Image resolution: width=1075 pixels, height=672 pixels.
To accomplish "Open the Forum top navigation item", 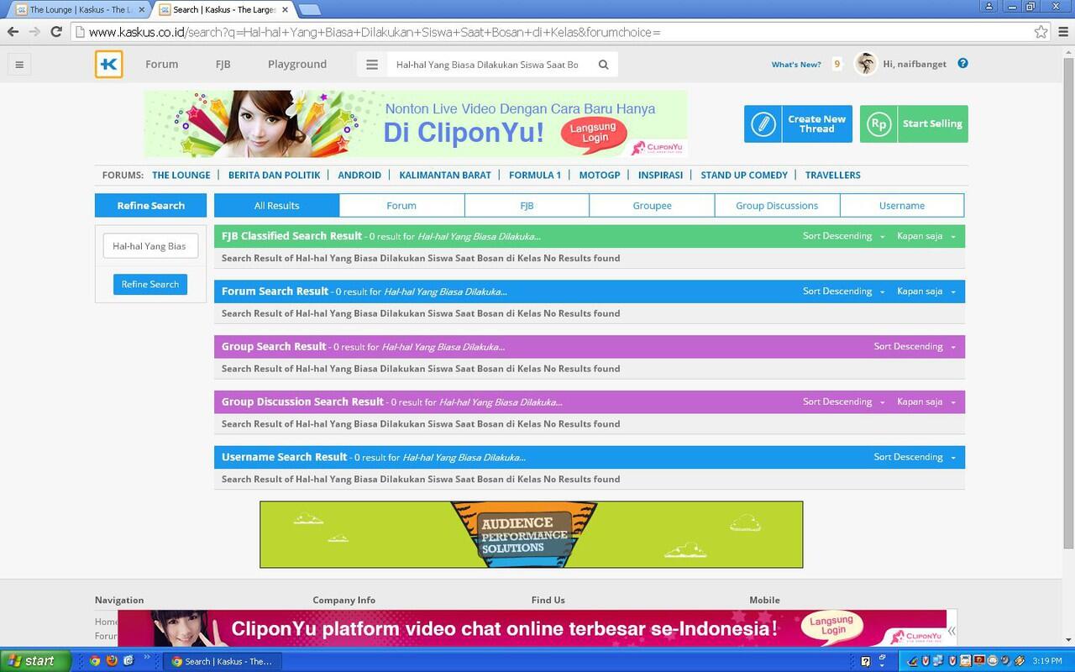I will 161,65.
